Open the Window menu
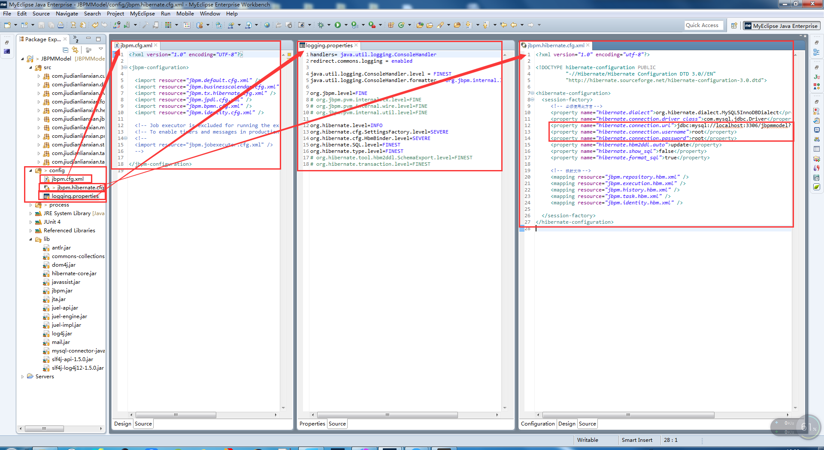Viewport: 824px width, 450px height. [x=210, y=13]
